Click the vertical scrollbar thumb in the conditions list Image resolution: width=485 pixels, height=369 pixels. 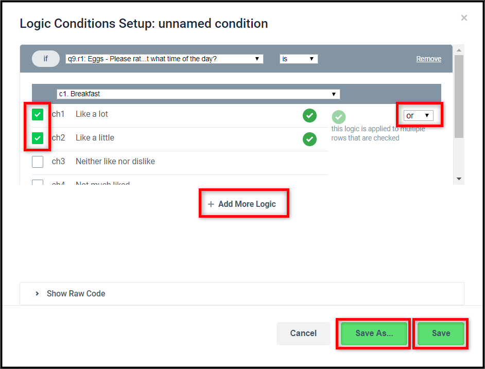pyautogui.click(x=459, y=97)
